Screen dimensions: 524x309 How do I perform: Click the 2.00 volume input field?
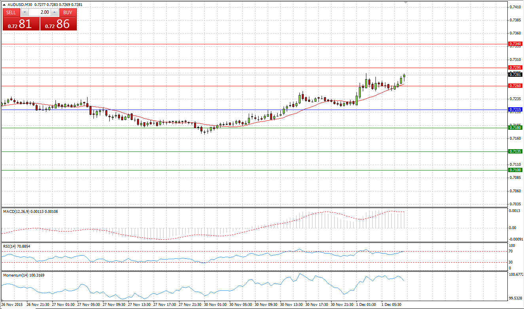(40, 12)
